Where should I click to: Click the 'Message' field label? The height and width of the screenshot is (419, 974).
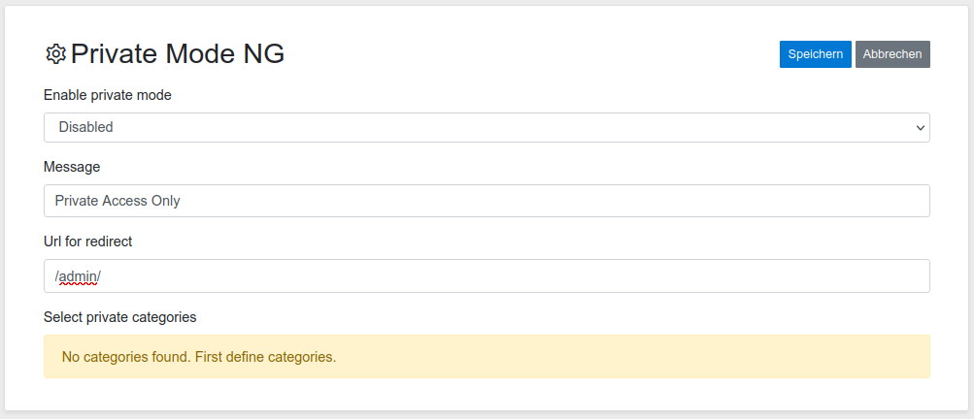[72, 167]
